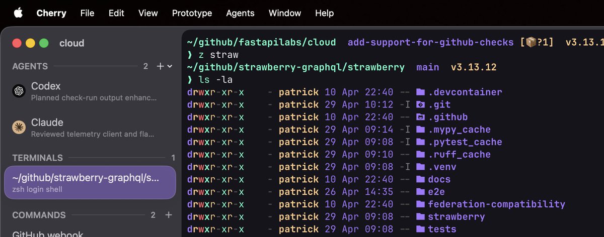This screenshot has width=604, height=237.
Task: Open the Edit menu
Action: tap(116, 13)
